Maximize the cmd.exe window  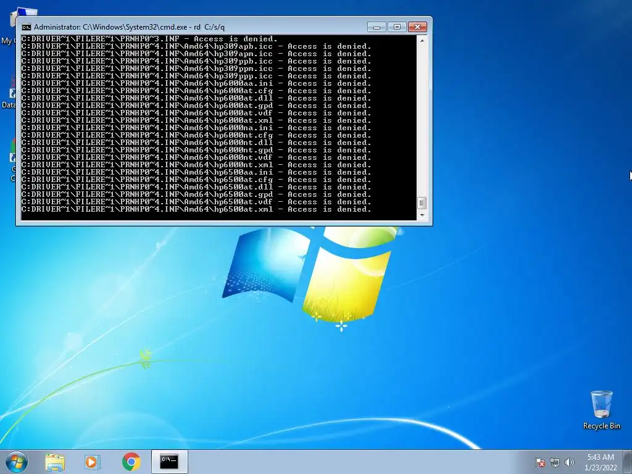397,27
